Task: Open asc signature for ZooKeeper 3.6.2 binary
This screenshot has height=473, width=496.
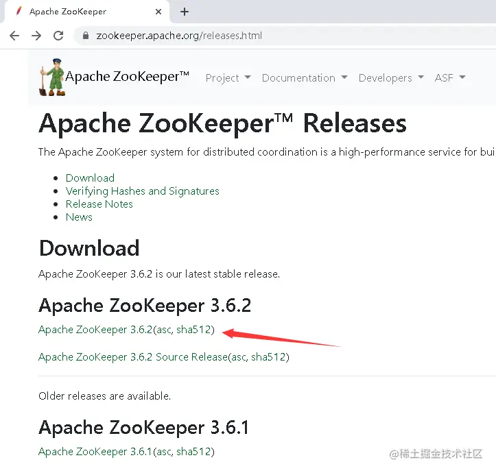Action: 164,330
